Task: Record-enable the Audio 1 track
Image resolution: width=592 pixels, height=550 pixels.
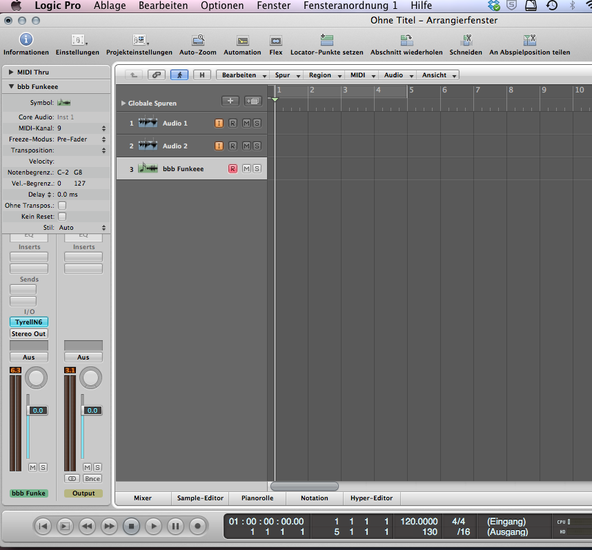Action: click(233, 123)
